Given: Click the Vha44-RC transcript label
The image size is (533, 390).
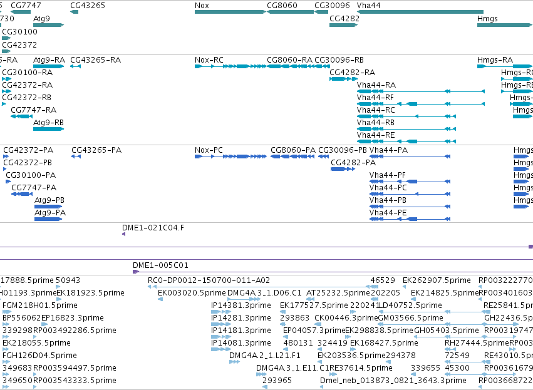Looking at the screenshot, I should tap(376, 110).
